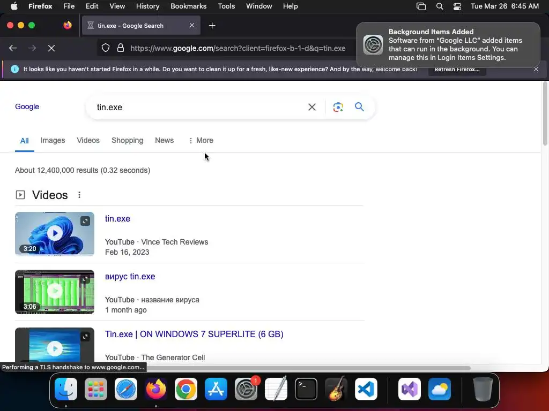Play the 3:20 tin.exe video thumbnail

click(x=55, y=234)
